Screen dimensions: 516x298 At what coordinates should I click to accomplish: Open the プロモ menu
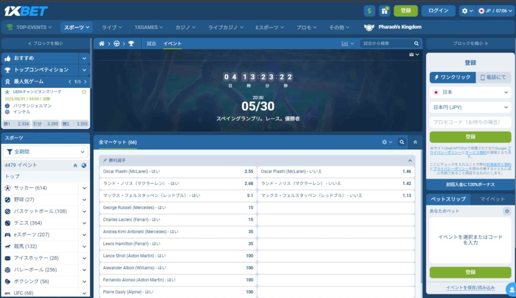(x=306, y=27)
